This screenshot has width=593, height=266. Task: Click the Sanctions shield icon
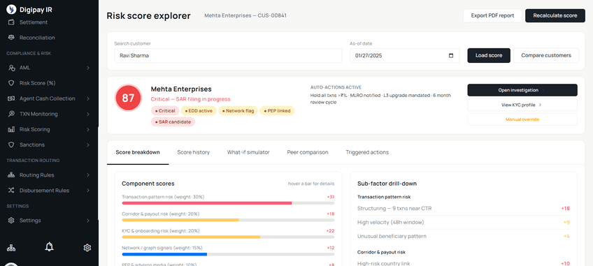coord(11,145)
